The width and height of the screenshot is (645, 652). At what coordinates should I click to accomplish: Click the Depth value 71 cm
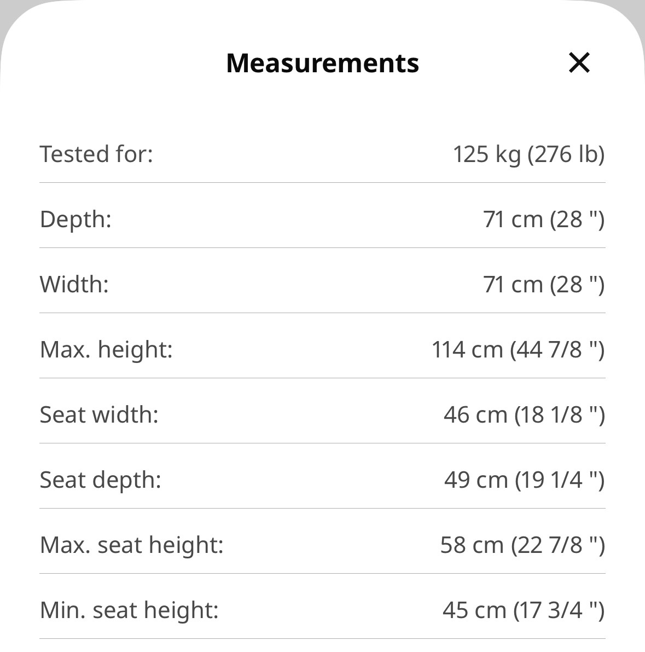point(544,219)
